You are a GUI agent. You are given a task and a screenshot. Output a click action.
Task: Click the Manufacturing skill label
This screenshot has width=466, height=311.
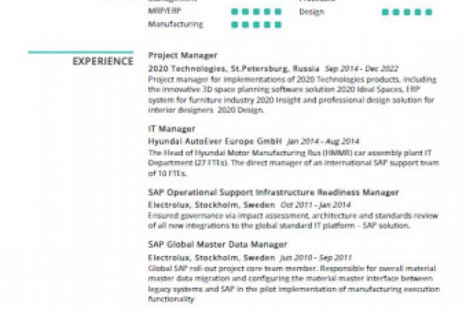coord(175,25)
